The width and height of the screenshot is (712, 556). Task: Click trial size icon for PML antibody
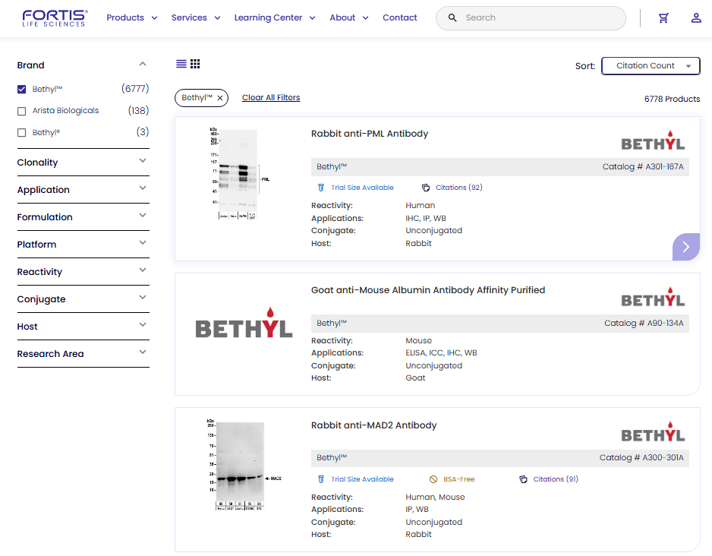click(x=321, y=188)
